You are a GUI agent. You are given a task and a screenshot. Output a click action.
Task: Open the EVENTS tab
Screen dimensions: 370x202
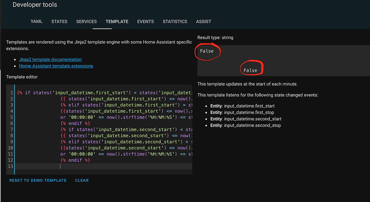coord(145,22)
